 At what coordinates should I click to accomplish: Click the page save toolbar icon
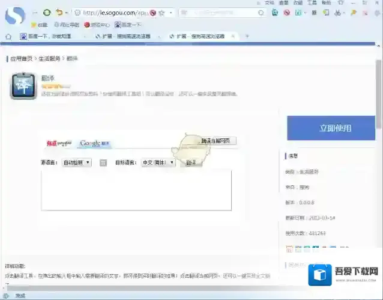click(326, 12)
